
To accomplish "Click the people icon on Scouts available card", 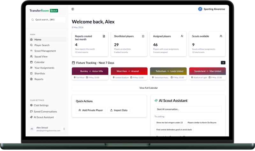I will [221, 36].
